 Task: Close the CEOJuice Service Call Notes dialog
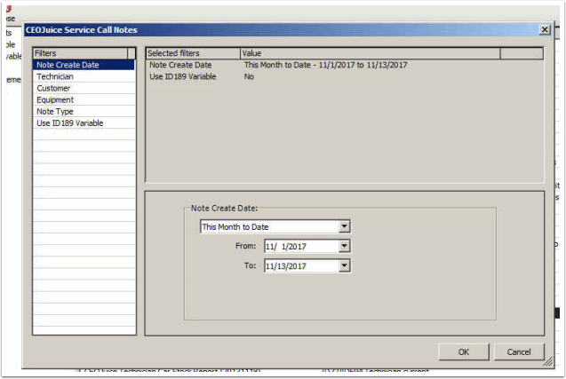click(x=545, y=29)
